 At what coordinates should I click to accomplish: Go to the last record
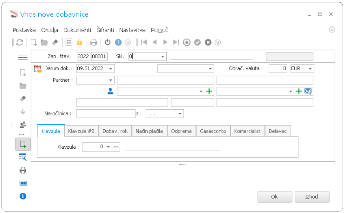176,42
